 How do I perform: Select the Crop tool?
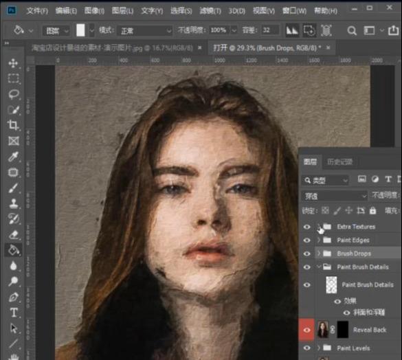13,125
